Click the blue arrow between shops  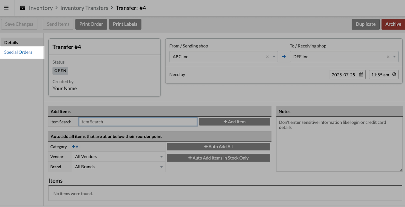pos(284,57)
